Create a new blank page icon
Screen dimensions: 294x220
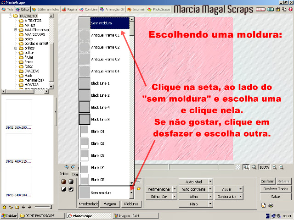tap(264, 205)
